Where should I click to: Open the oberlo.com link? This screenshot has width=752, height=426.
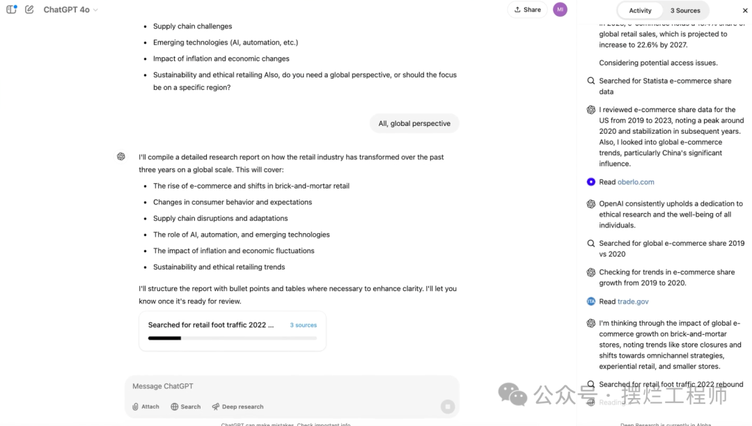[635, 182]
